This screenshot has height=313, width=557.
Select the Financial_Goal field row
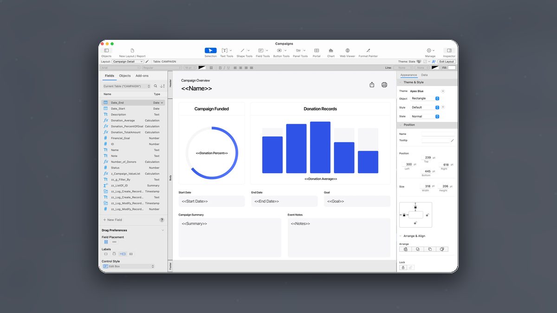(x=133, y=138)
